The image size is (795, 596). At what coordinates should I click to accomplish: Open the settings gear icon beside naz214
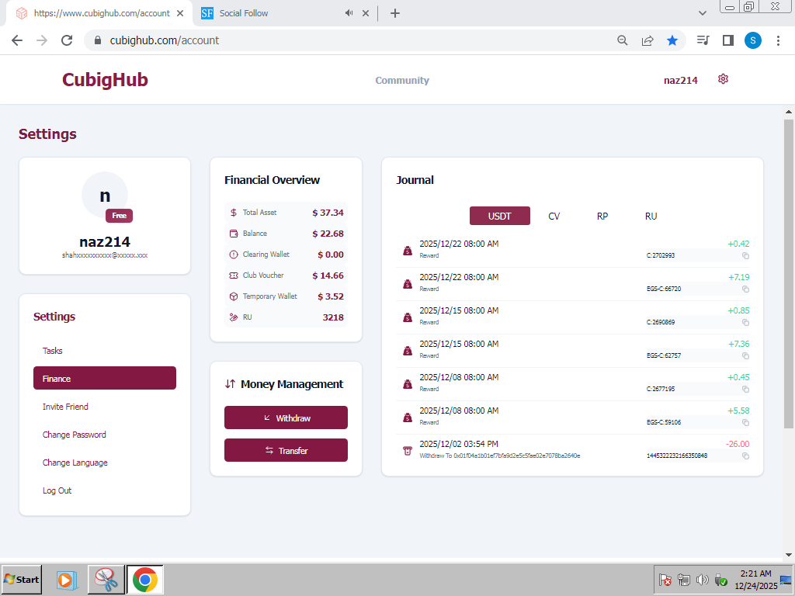coord(723,79)
